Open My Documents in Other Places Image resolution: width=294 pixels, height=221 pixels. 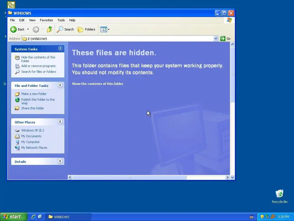[x=31, y=136]
